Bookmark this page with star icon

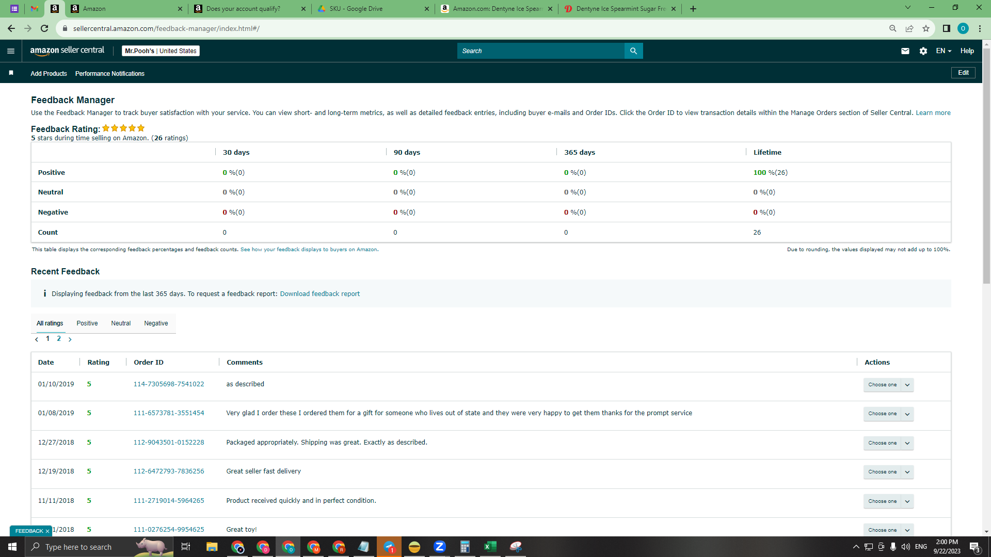tap(926, 29)
